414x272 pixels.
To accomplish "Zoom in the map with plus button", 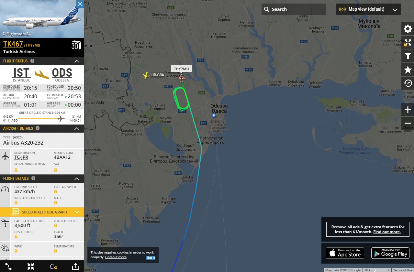I will (408, 110).
